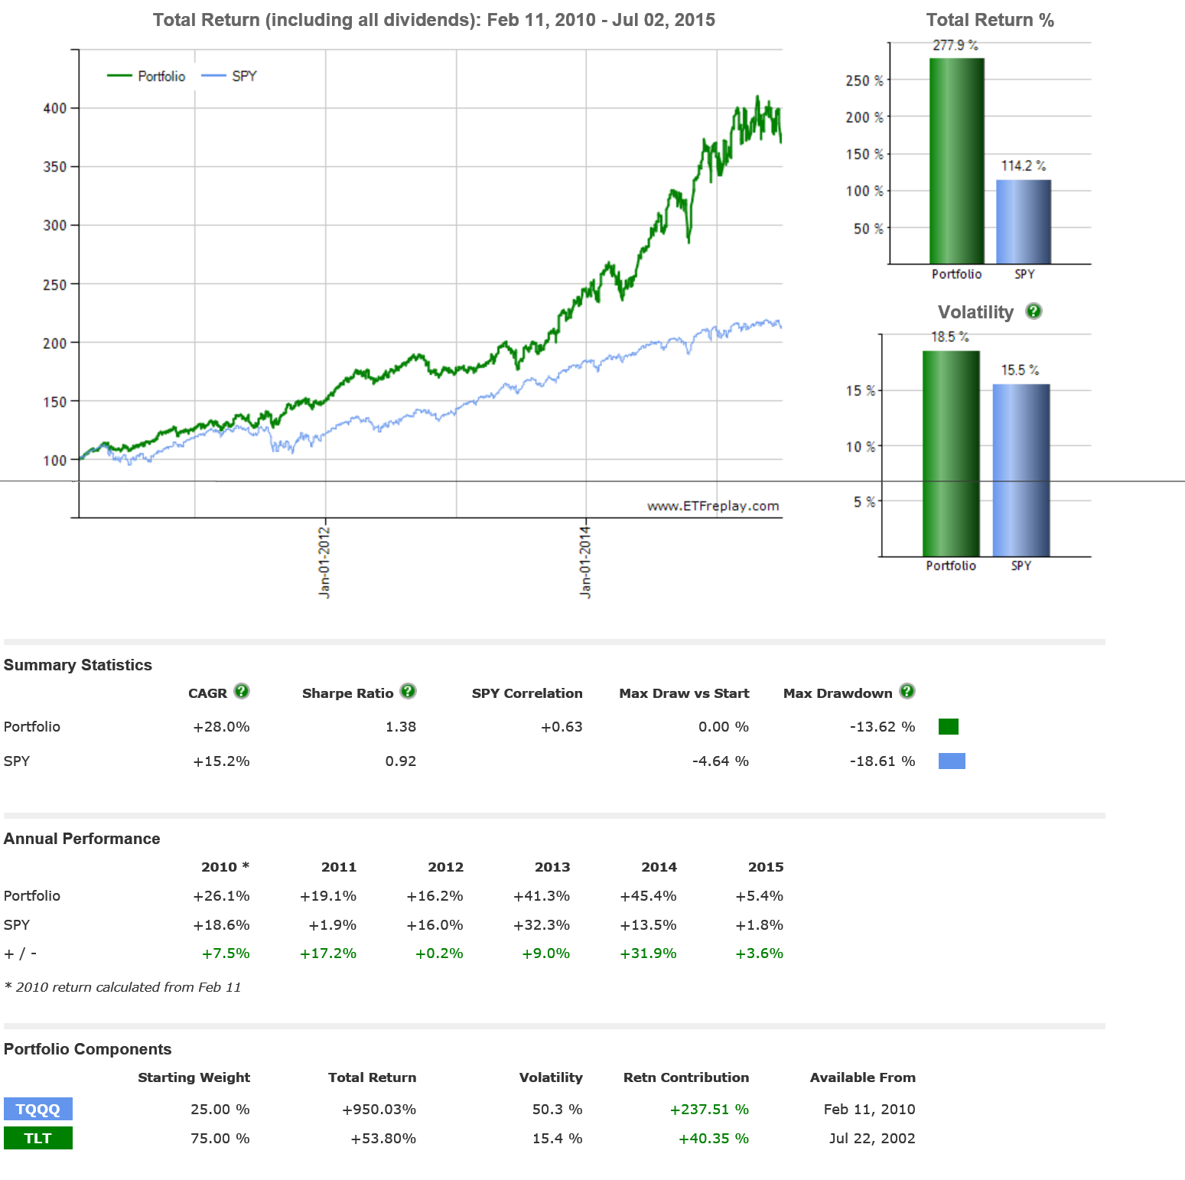Click the Summary Statistics heading
1185x1180 pixels.
[x=78, y=665]
